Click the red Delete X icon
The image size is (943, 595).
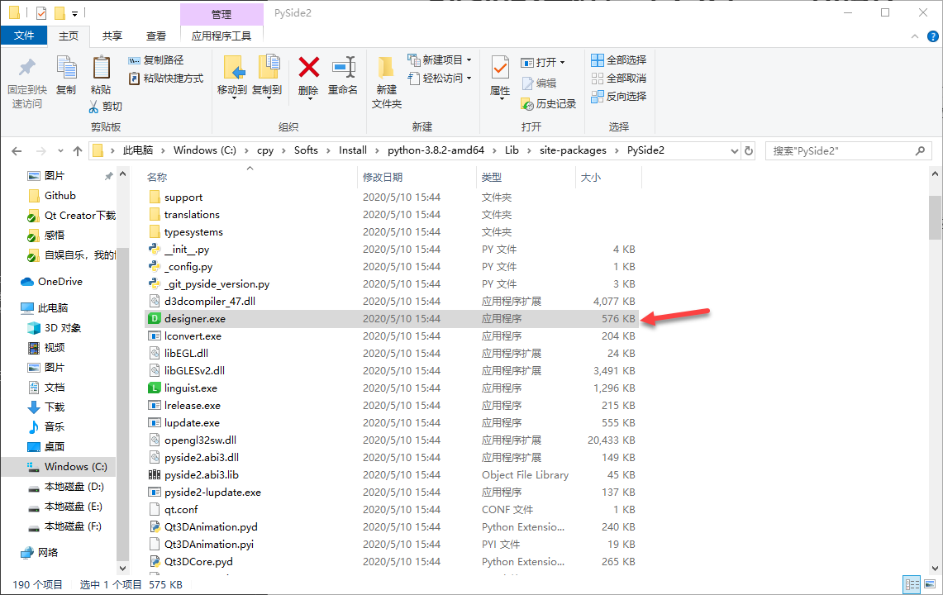point(308,68)
